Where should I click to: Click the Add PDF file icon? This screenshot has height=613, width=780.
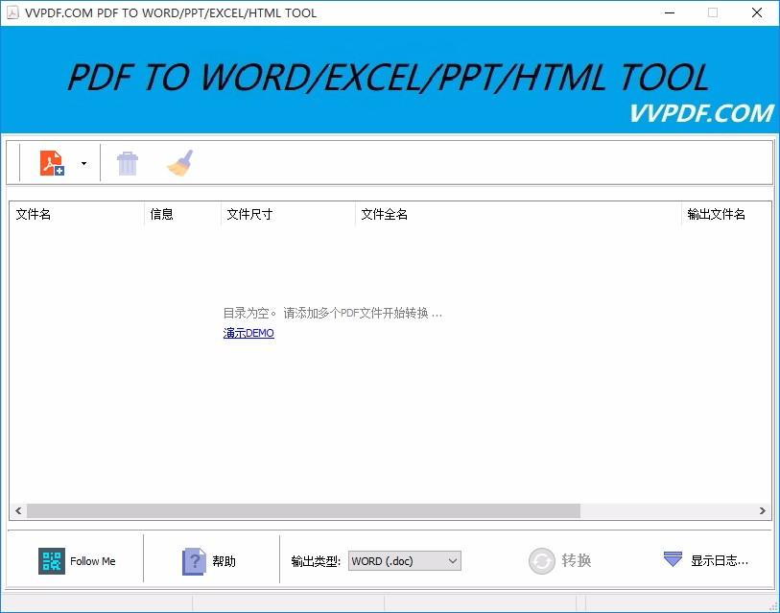(52, 163)
